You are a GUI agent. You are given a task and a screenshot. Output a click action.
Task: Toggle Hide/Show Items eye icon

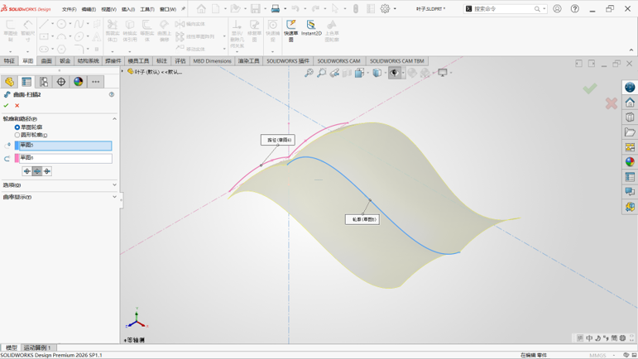coord(394,73)
